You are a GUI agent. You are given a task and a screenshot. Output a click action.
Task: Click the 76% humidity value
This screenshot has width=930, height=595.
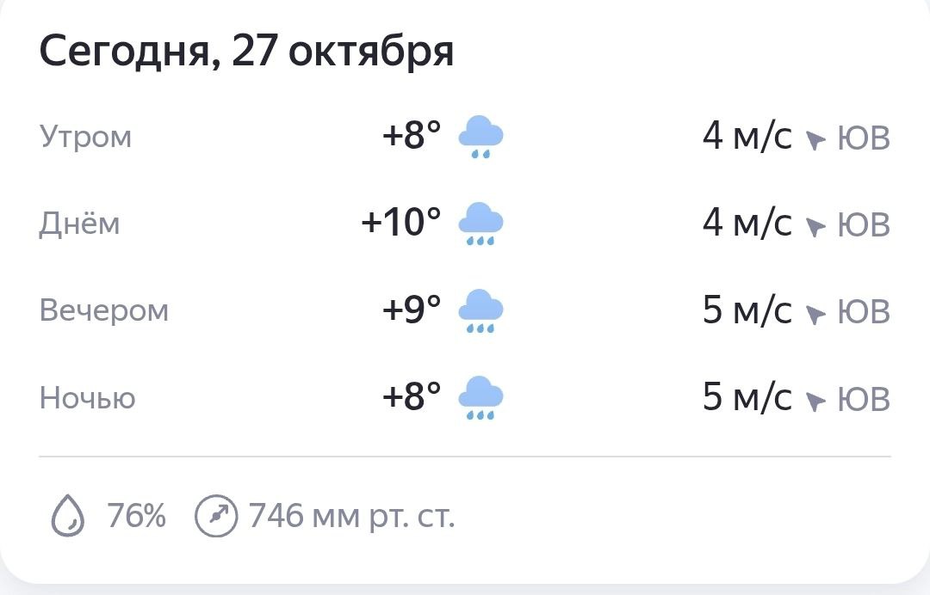click(136, 516)
